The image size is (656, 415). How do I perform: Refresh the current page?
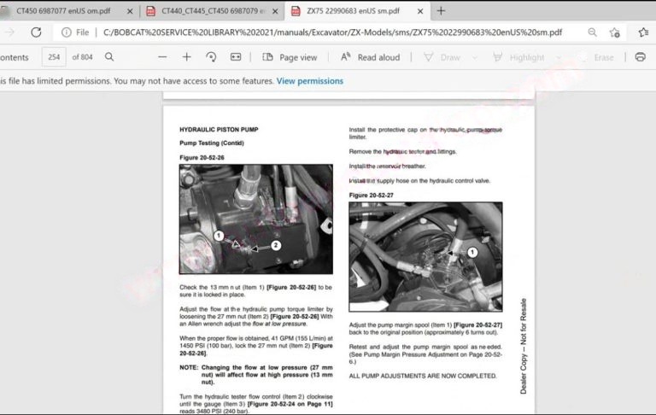coord(36,32)
